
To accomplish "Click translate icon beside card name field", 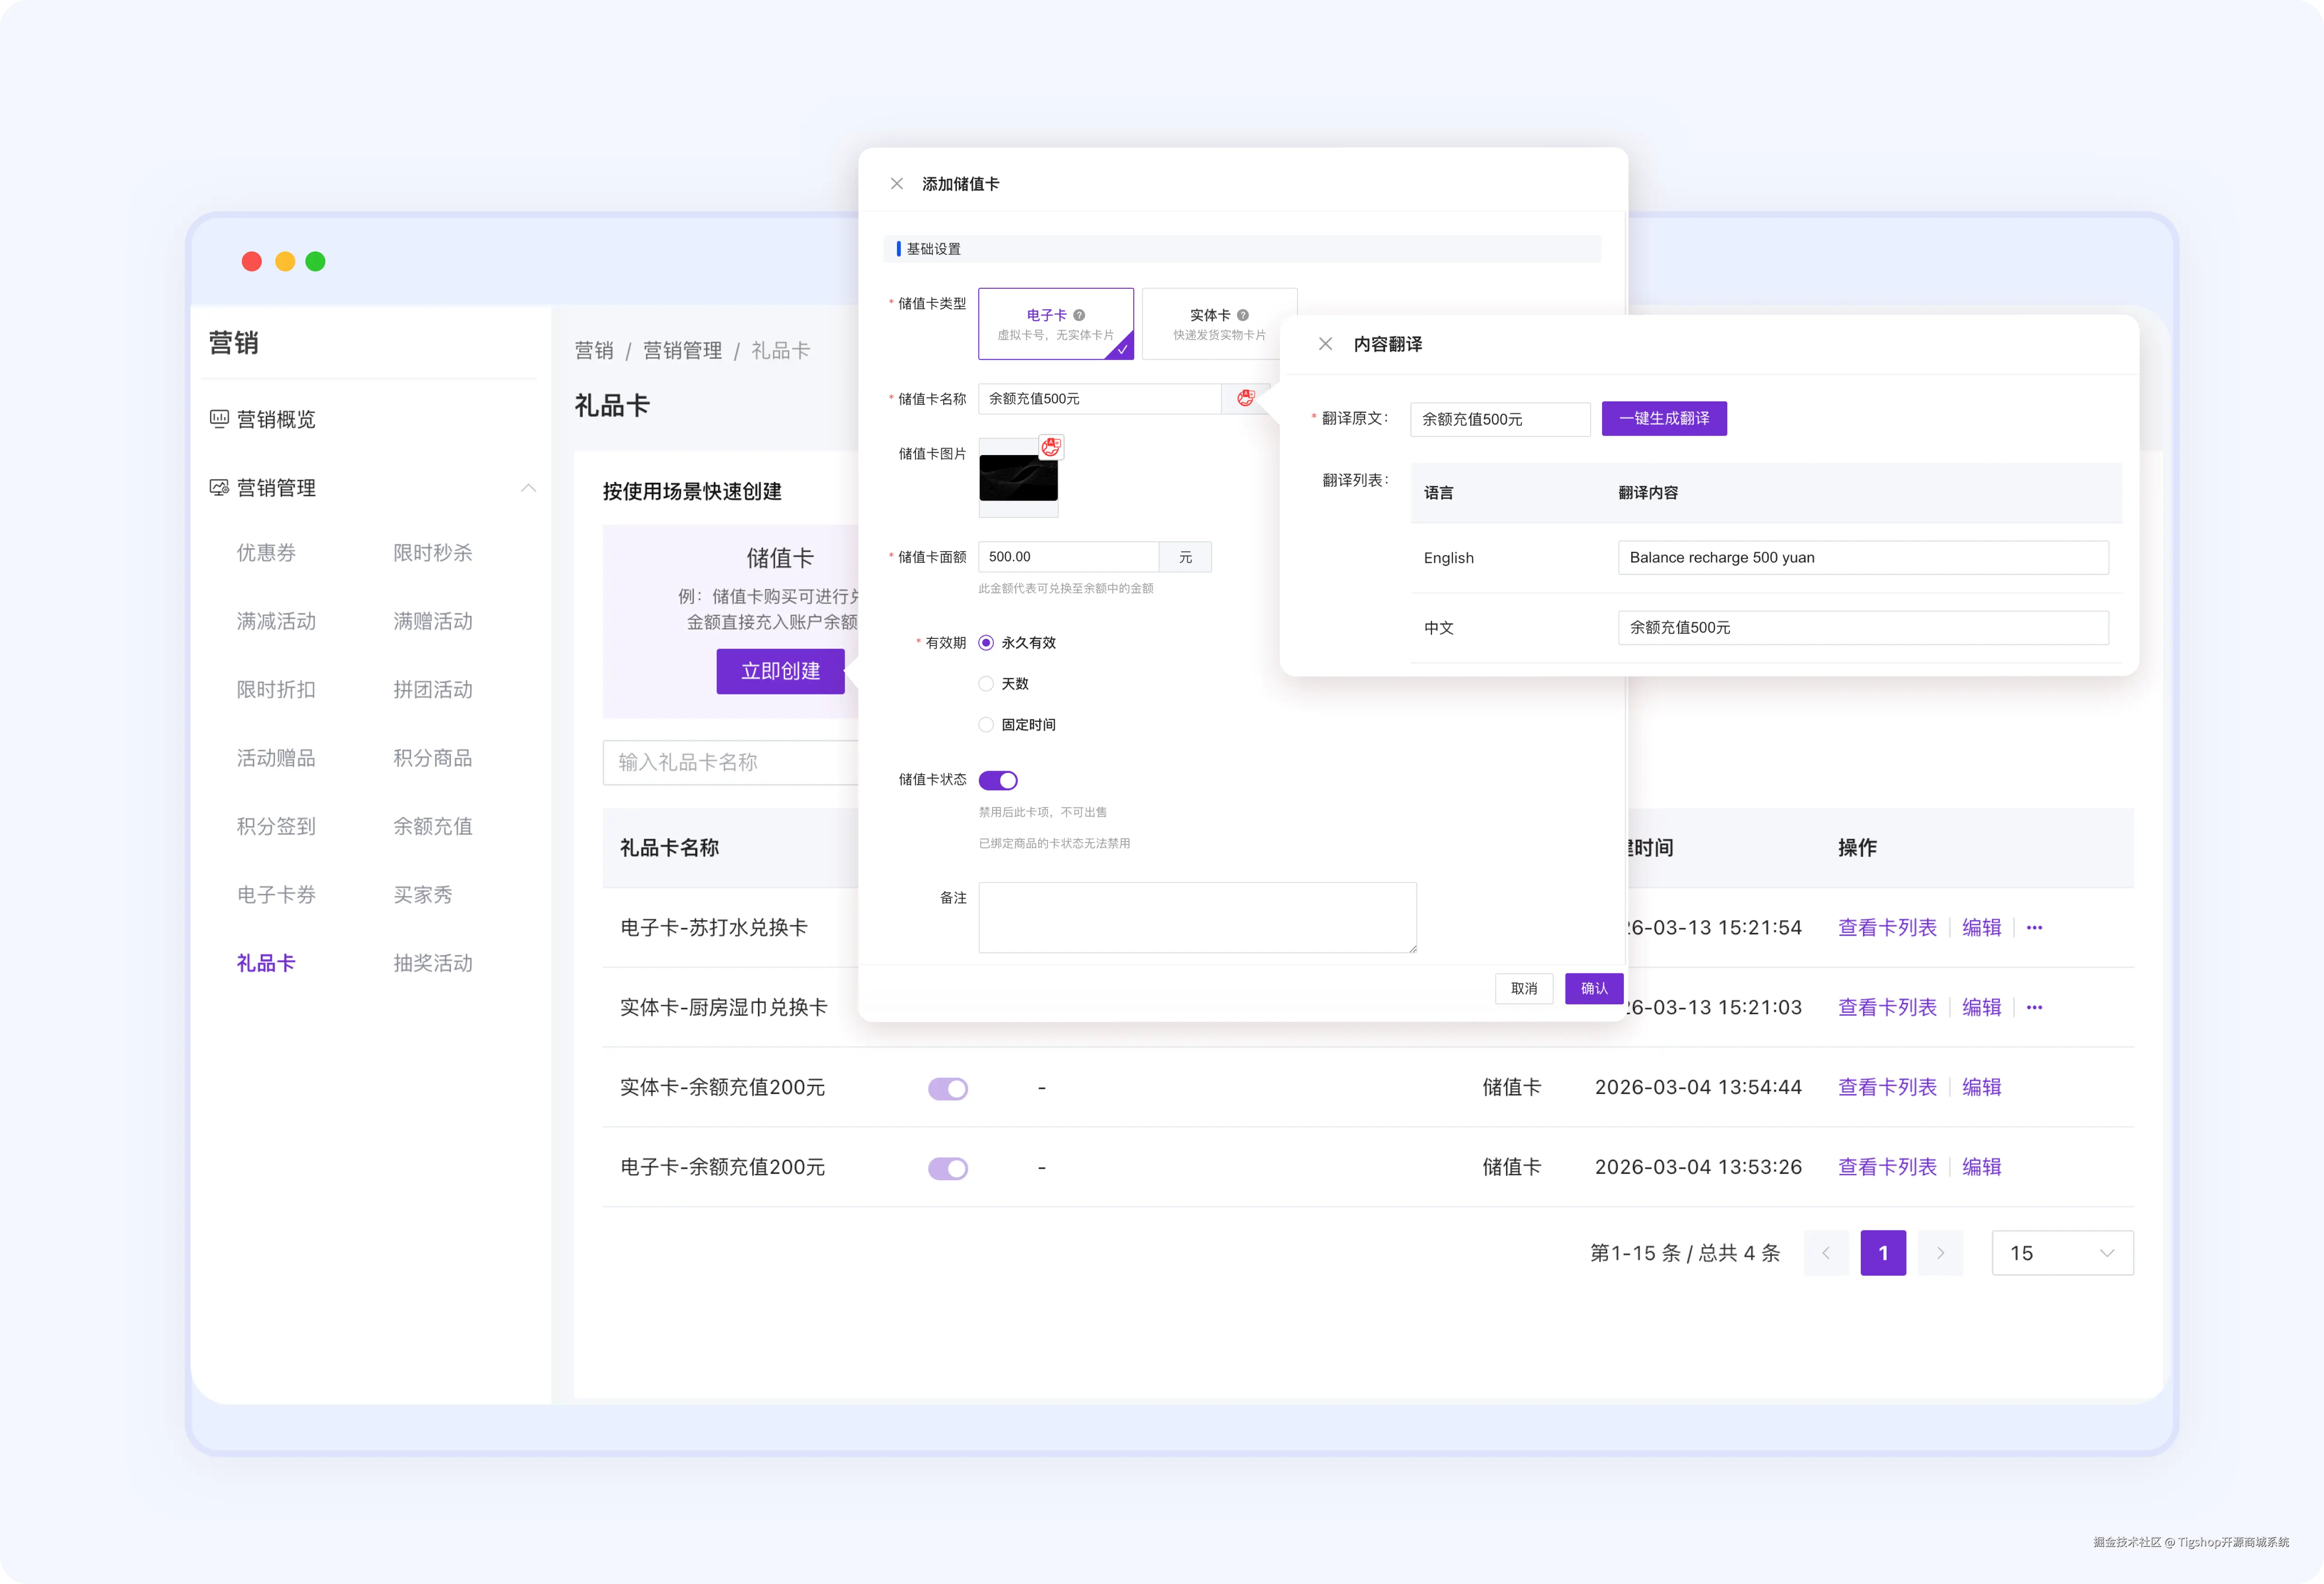I will (1245, 398).
